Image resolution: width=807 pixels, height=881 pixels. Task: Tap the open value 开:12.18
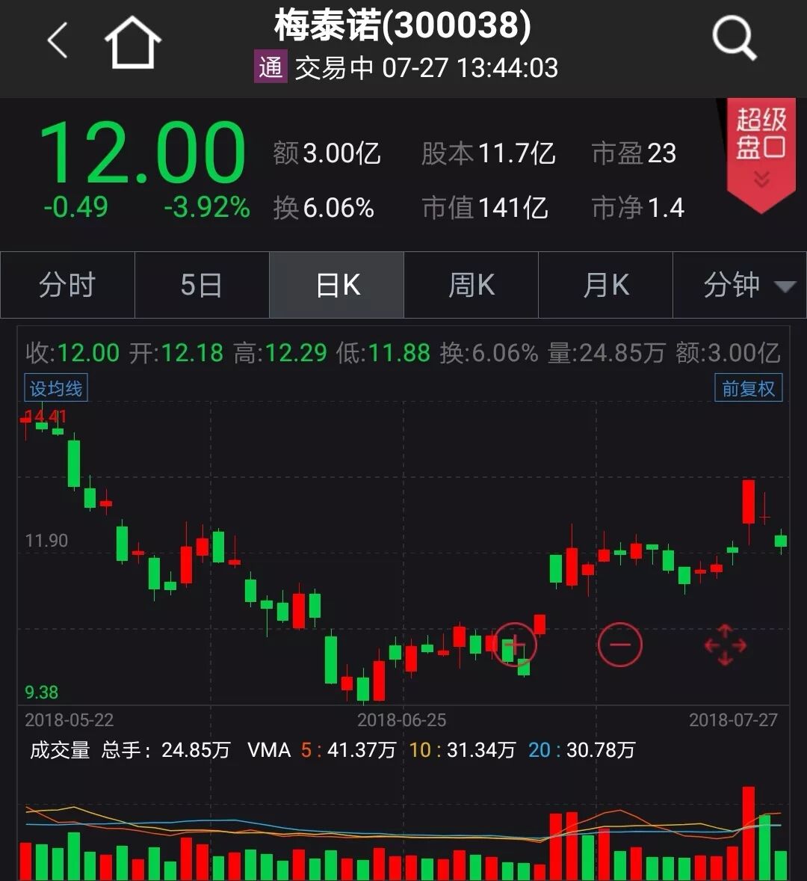[x=176, y=353]
